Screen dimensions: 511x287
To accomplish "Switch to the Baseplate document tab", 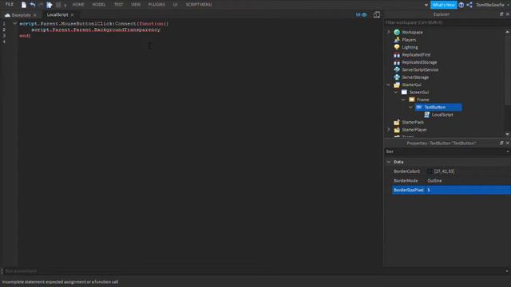I will click(21, 15).
